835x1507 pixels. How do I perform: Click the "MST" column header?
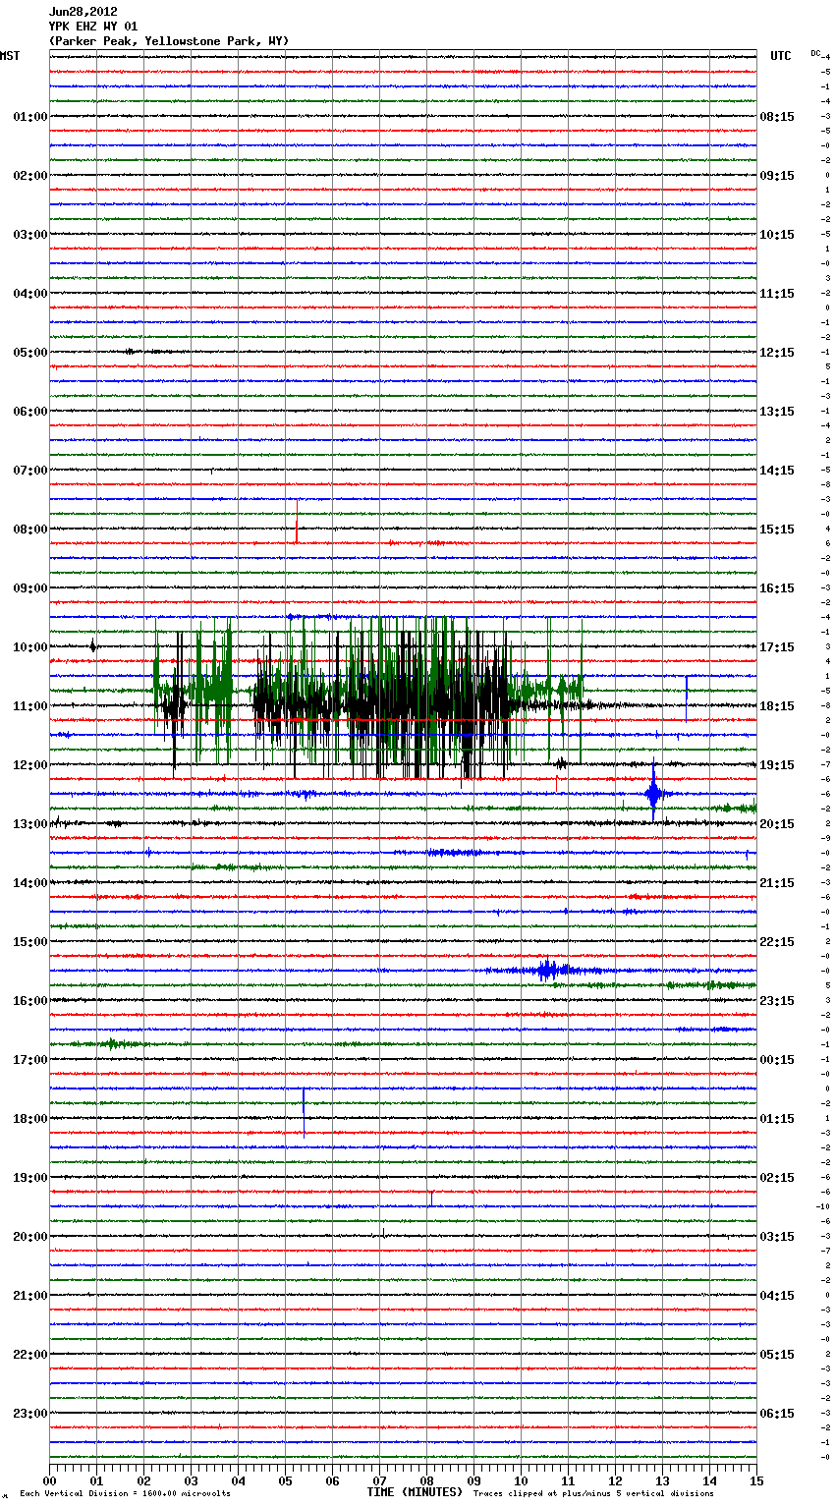(x=10, y=56)
